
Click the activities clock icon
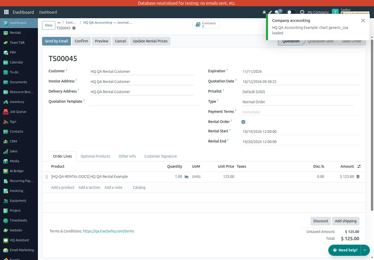[x=302, y=12]
